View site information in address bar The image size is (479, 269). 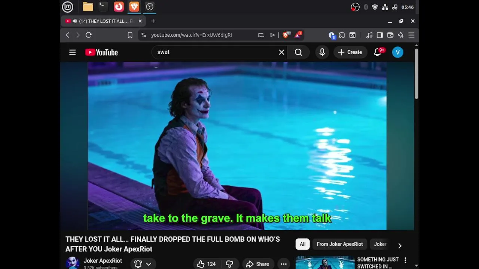tap(144, 35)
